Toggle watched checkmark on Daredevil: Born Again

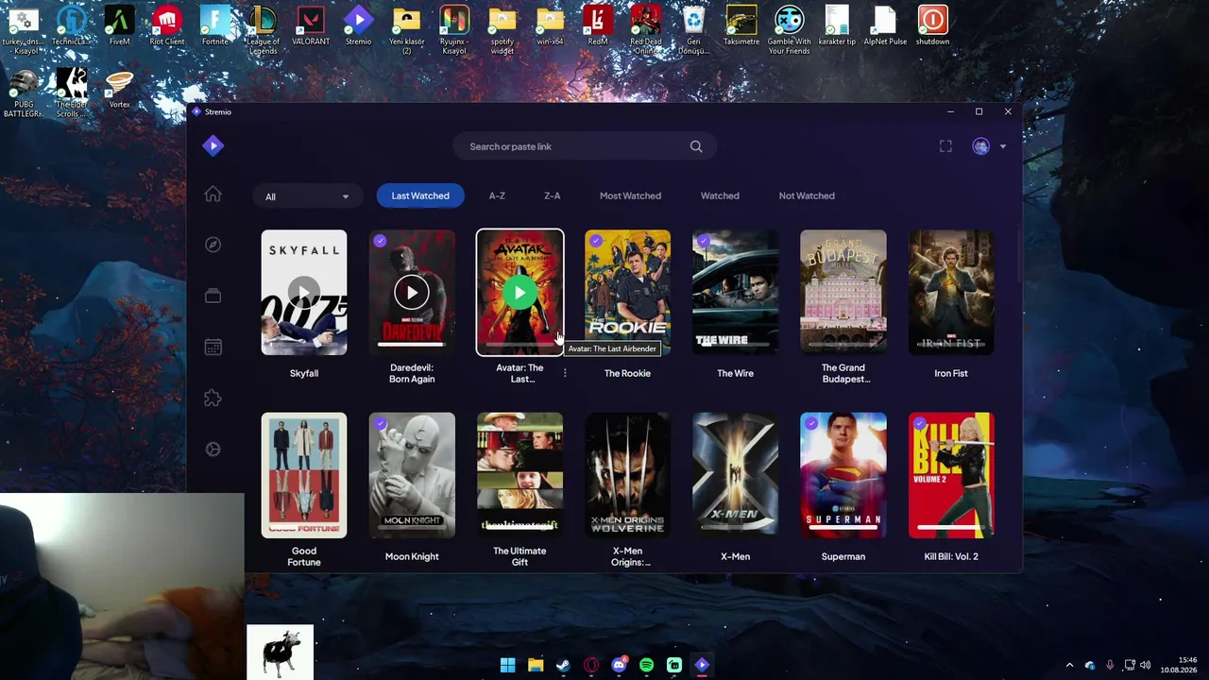tap(380, 241)
